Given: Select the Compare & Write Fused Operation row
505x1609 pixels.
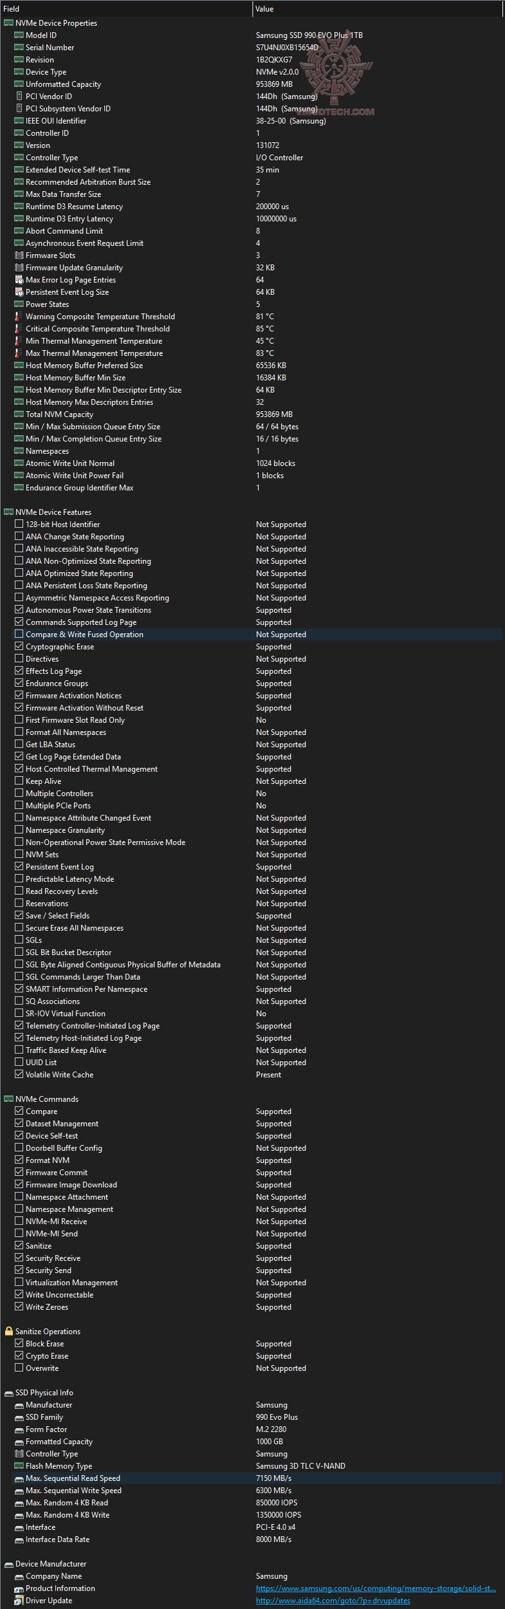Looking at the screenshot, I should point(257,635).
